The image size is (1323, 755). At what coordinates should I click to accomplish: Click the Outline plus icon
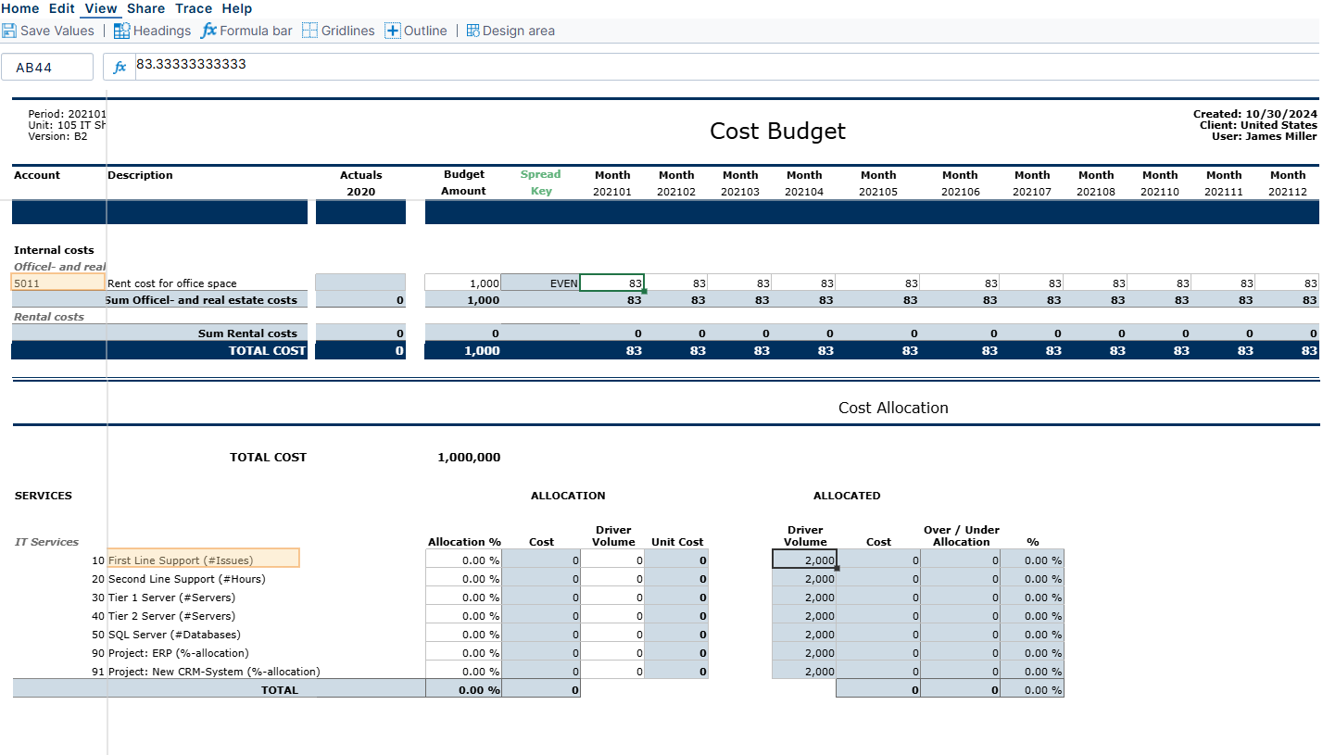(x=393, y=31)
